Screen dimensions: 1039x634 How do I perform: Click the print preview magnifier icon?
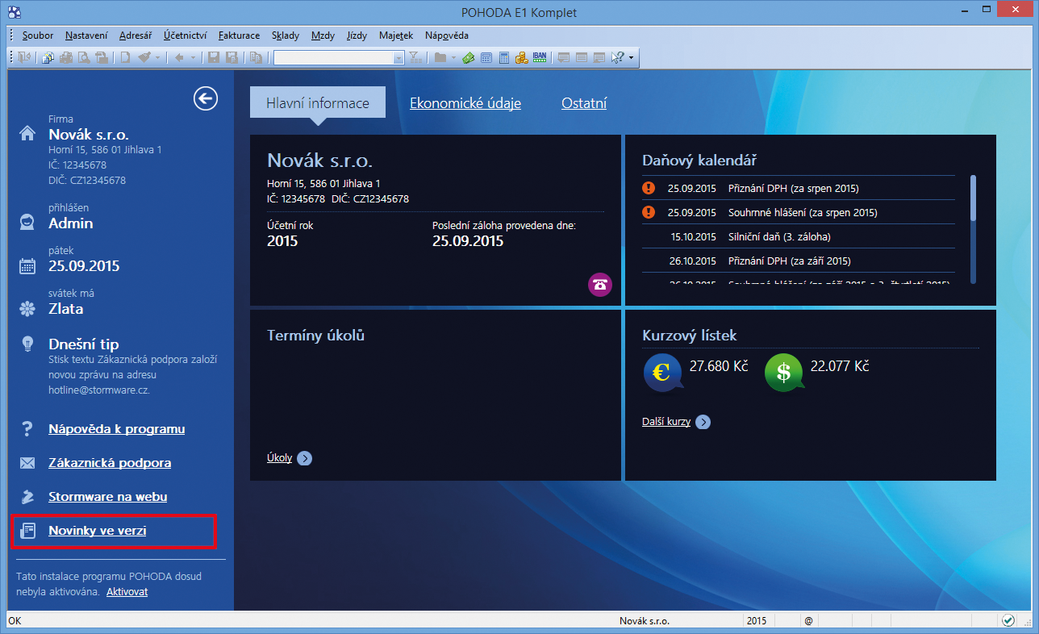click(x=84, y=57)
